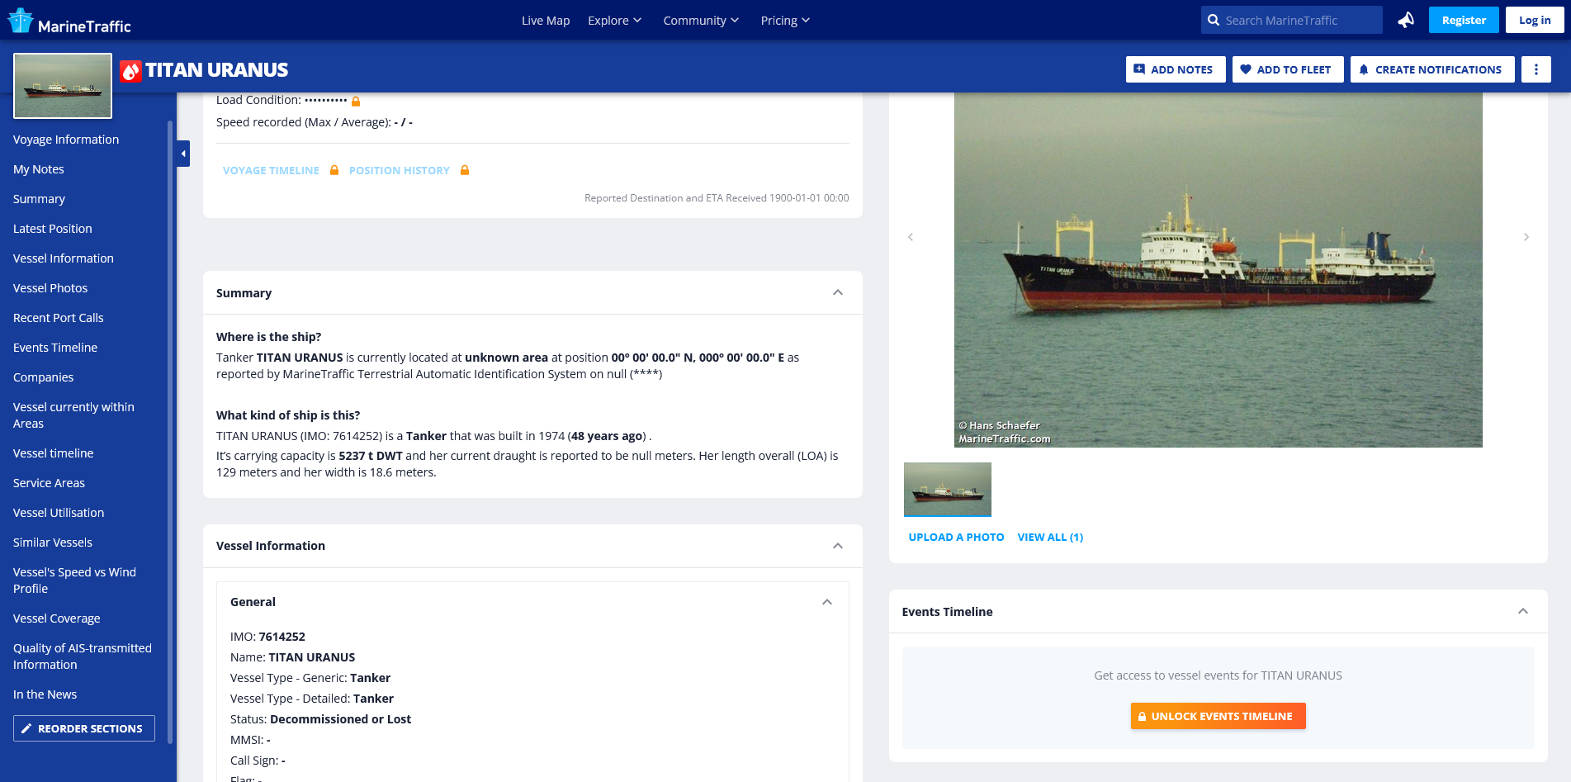Open main TITAN URANUS photo

point(1218,270)
